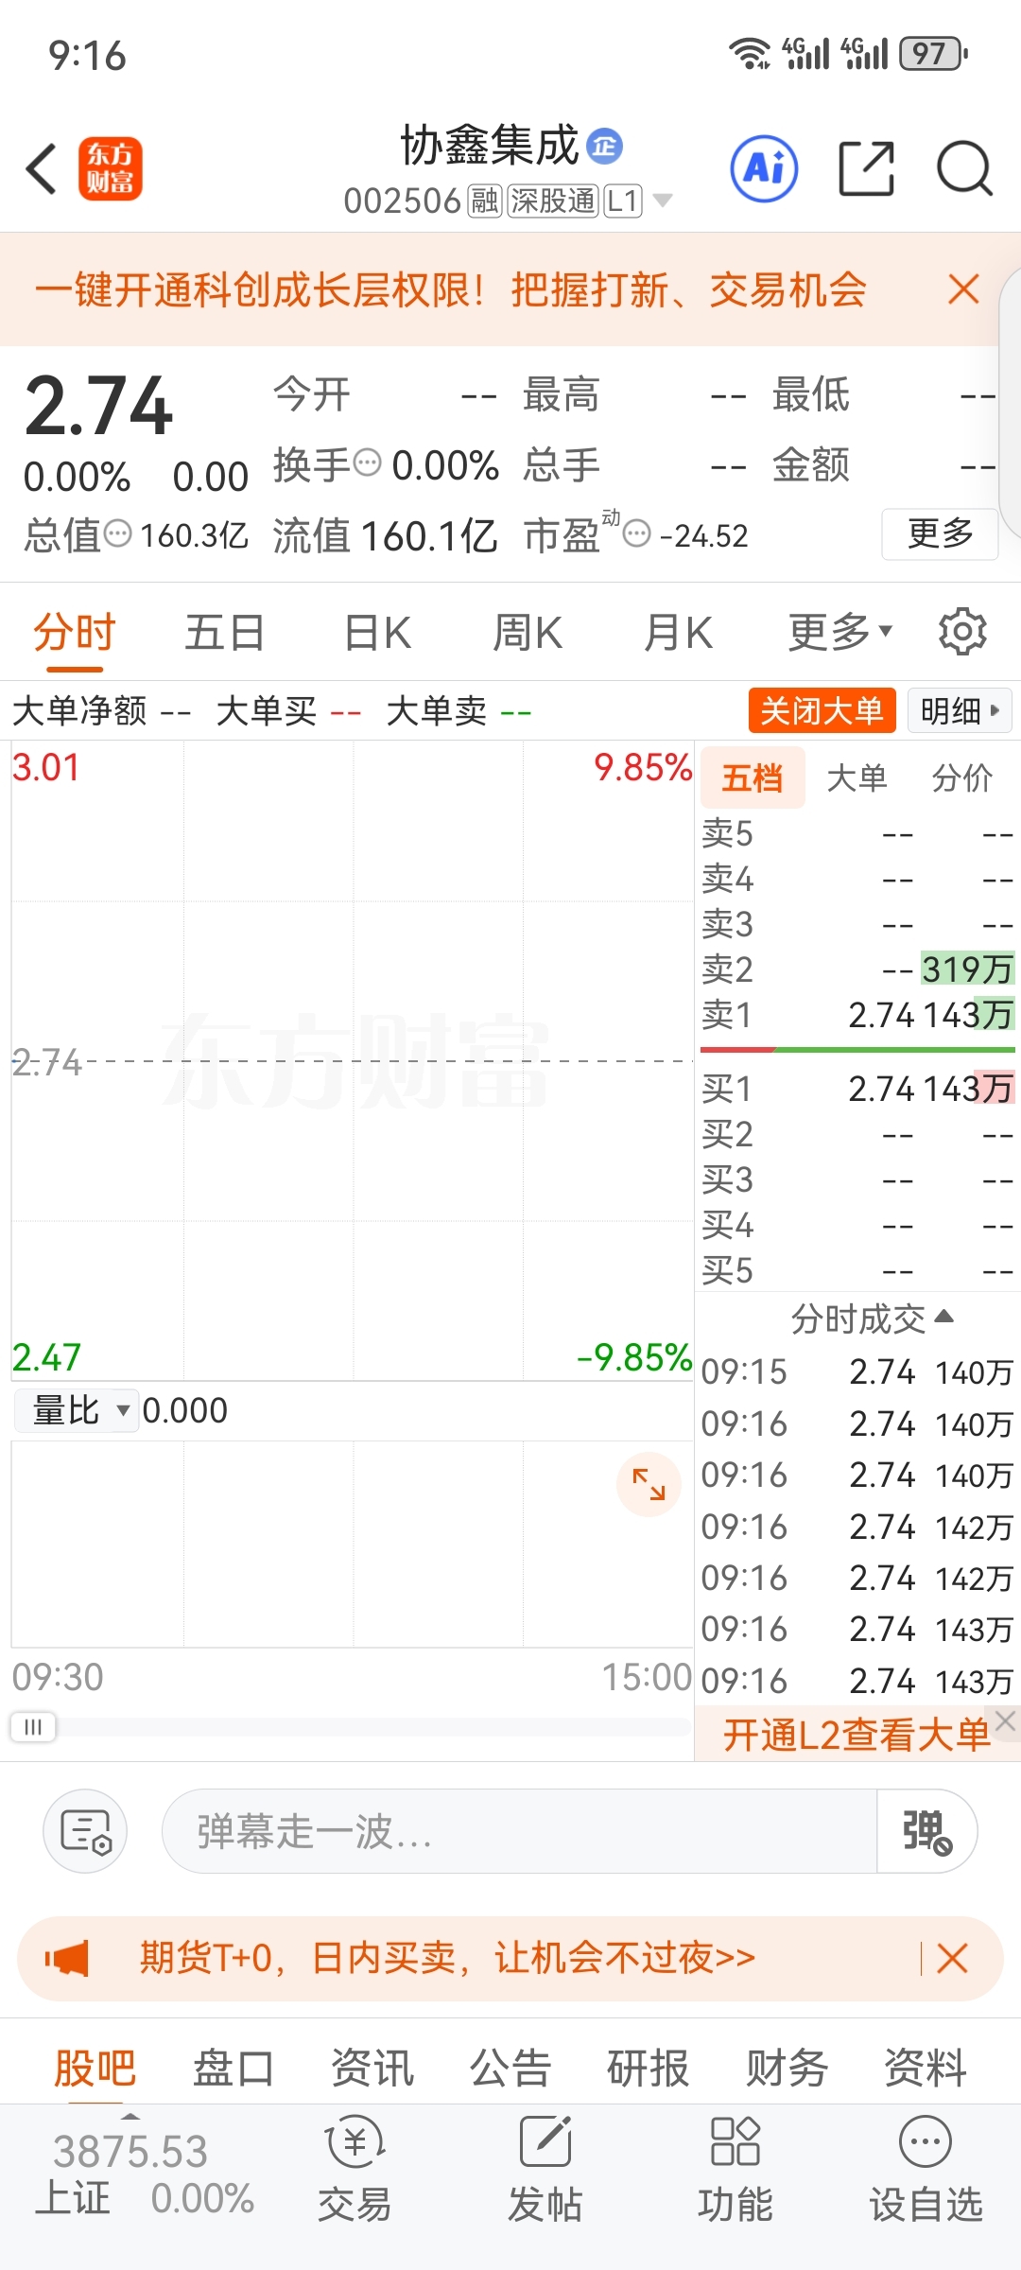Toggle the 关闭大单 button

[822, 710]
